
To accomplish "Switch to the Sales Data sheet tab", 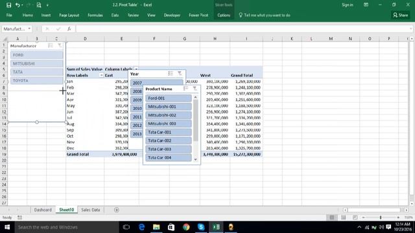I will 91,210.
